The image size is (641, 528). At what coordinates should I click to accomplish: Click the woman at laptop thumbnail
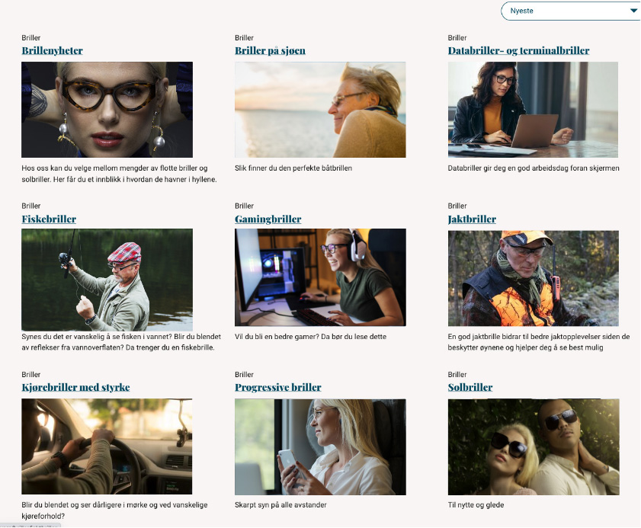pyautogui.click(x=533, y=110)
